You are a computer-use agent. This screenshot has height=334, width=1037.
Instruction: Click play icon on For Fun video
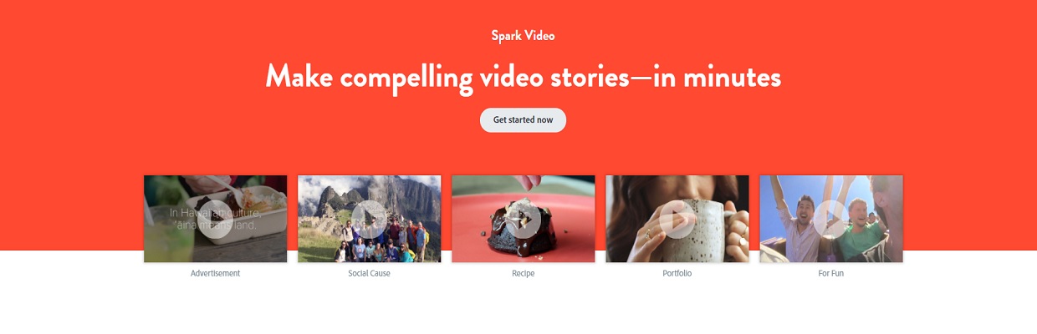pos(830,220)
